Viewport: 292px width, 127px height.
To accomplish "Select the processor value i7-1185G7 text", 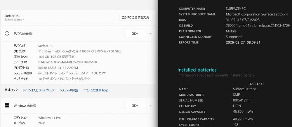I will click(80, 51).
